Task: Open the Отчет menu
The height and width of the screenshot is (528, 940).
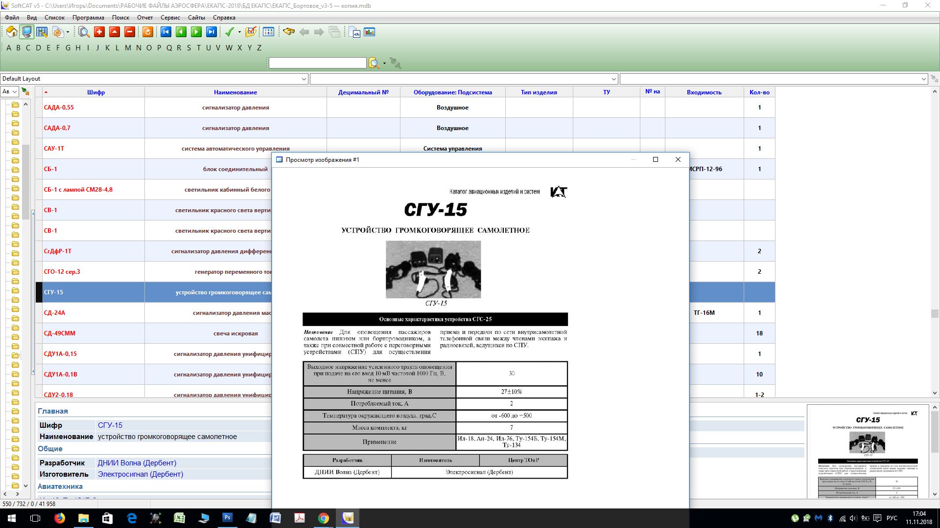Action: point(145,18)
